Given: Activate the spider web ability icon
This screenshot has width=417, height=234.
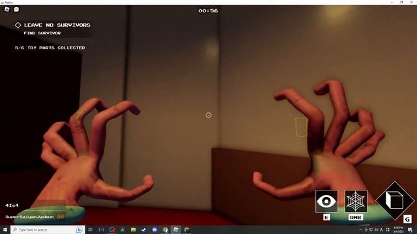Looking at the screenshot, I should click(356, 201).
